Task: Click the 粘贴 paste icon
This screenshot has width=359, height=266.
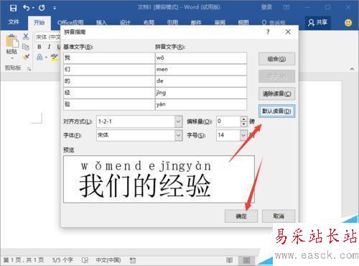Action: pyautogui.click(x=12, y=41)
